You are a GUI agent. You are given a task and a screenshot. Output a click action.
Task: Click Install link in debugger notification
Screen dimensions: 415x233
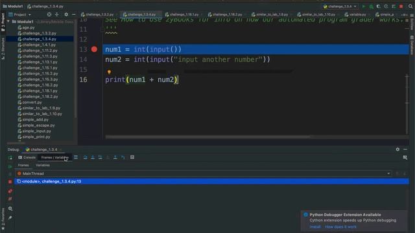(315, 227)
